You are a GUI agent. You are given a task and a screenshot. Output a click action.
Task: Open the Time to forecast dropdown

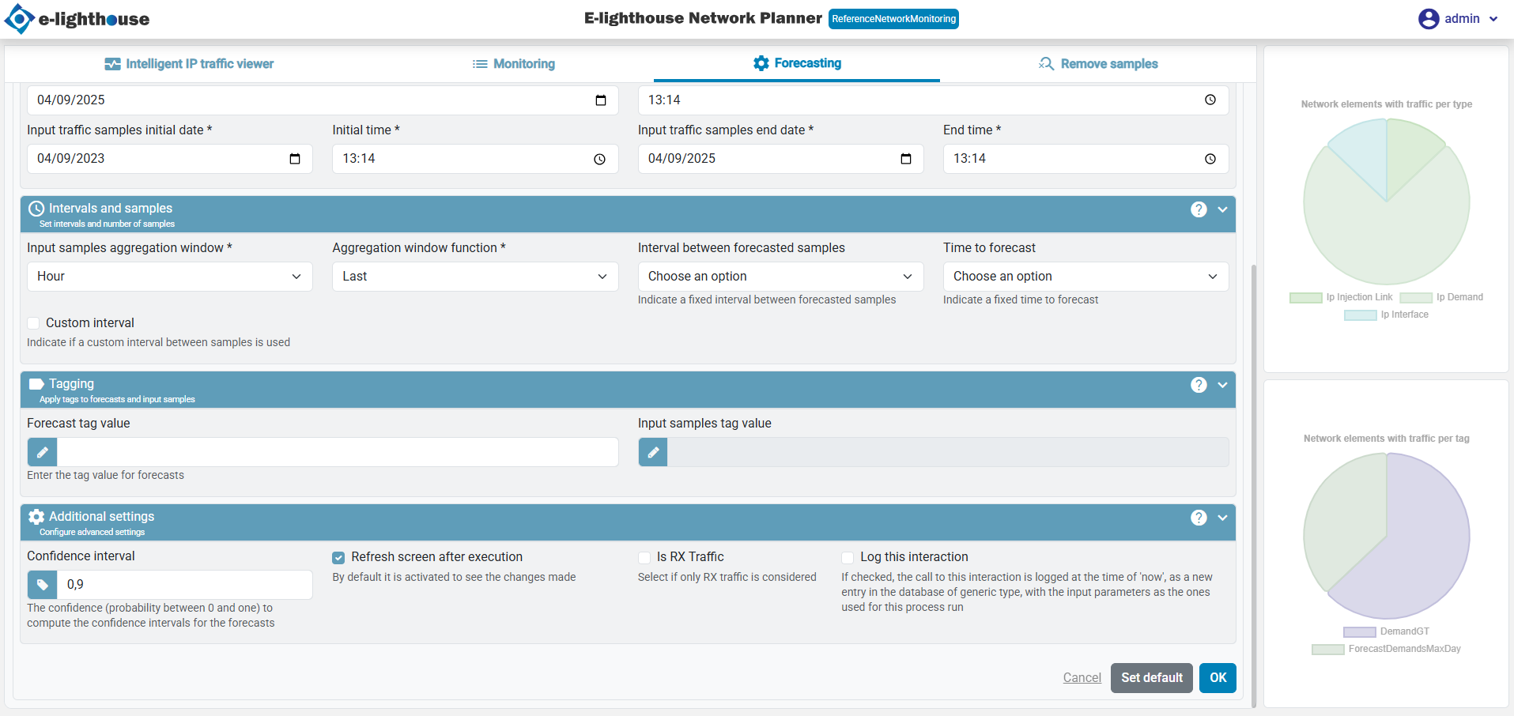pyautogui.click(x=1085, y=277)
